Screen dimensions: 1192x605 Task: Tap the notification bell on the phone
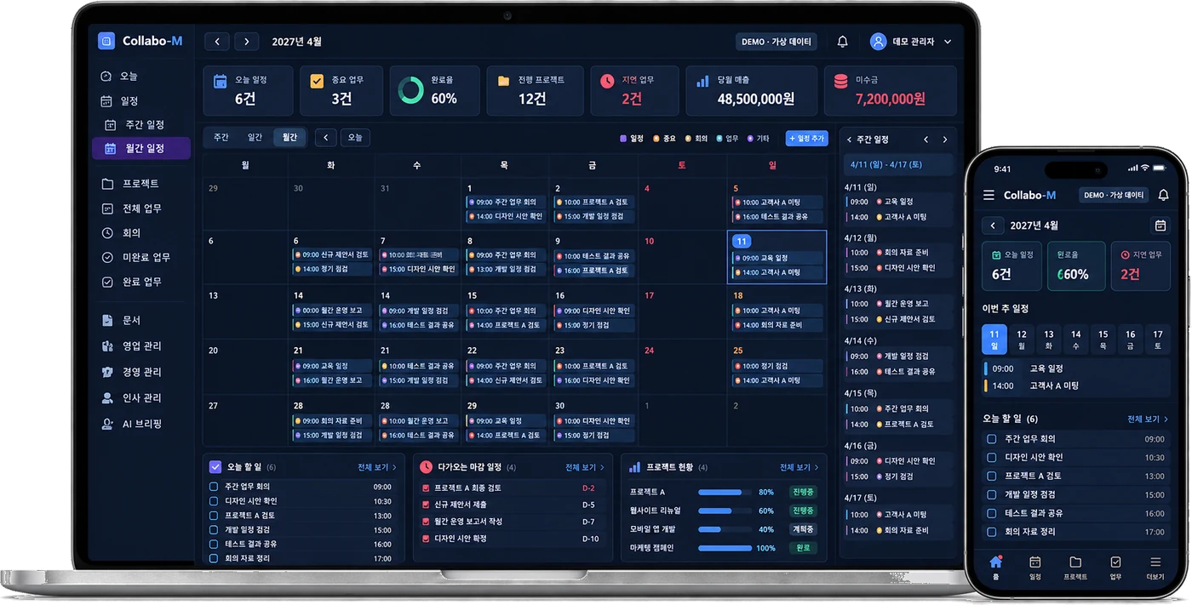1163,195
